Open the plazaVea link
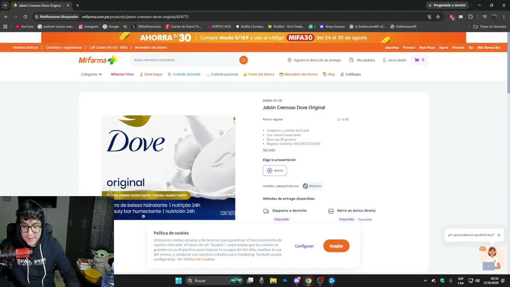 tap(392, 47)
